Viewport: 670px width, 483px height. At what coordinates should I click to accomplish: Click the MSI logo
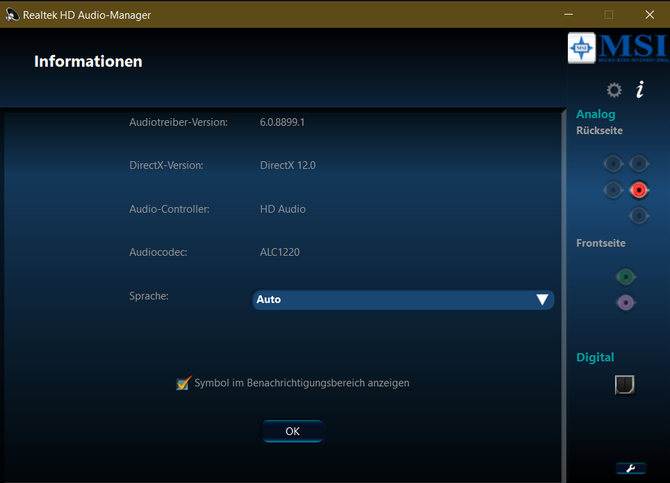coord(619,48)
